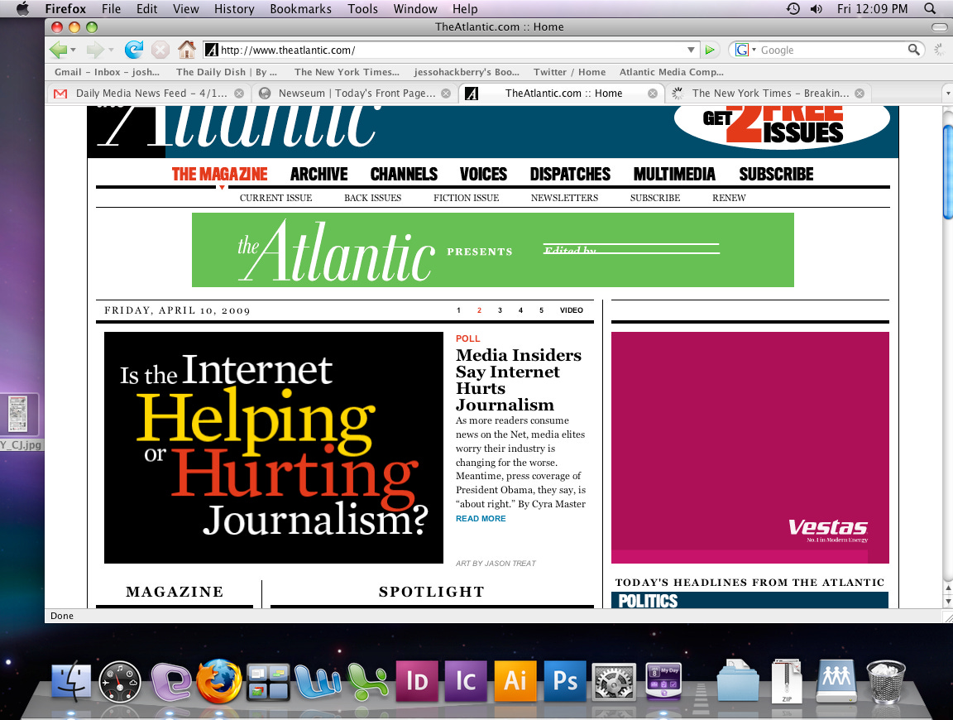Open the Time Machine menu bar icon
This screenshot has height=720, width=953.
(x=793, y=8)
